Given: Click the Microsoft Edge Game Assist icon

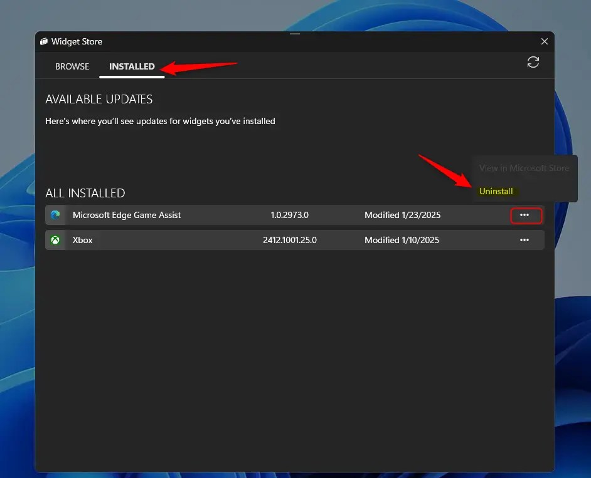Looking at the screenshot, I should point(55,215).
